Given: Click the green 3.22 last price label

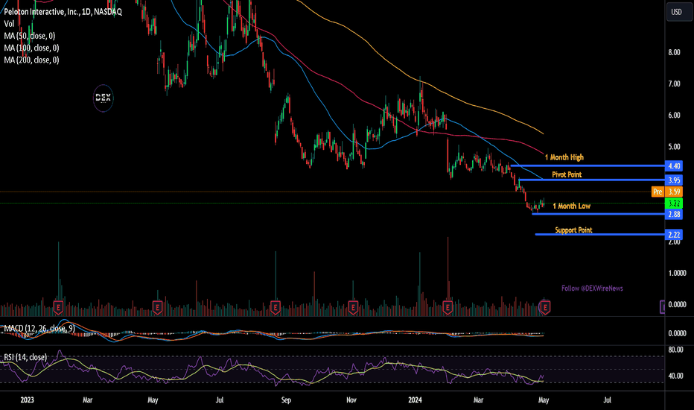Looking at the screenshot, I should (x=674, y=204).
